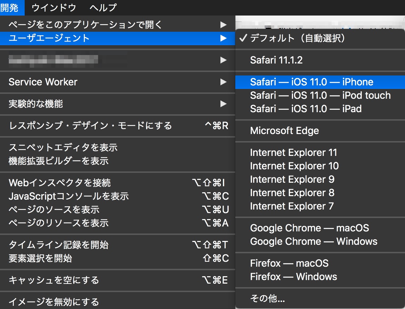
Task: Select Internet Explorer 10 user agent
Action: point(320,166)
